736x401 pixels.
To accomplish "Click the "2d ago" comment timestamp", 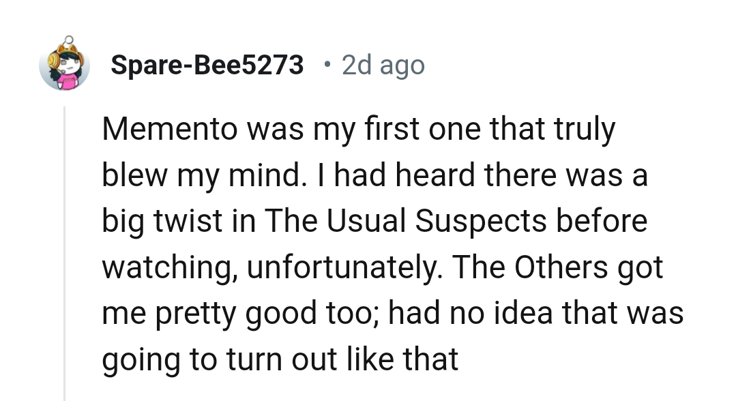I will point(383,65).
